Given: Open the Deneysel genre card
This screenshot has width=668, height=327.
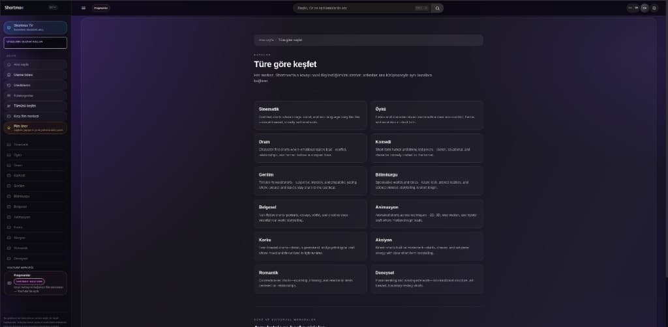Looking at the screenshot, I should pos(427,279).
